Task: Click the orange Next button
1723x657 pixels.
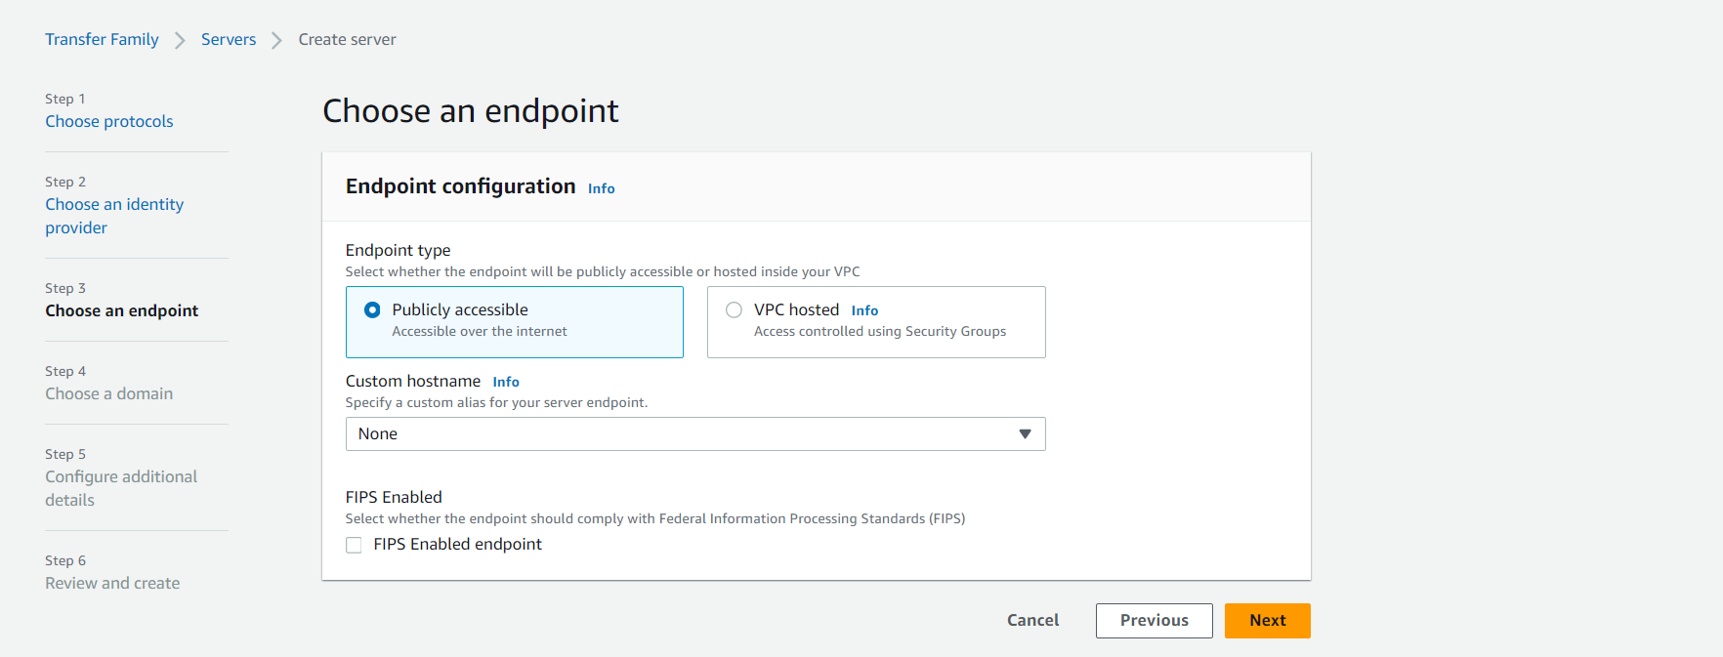Action: point(1267,620)
